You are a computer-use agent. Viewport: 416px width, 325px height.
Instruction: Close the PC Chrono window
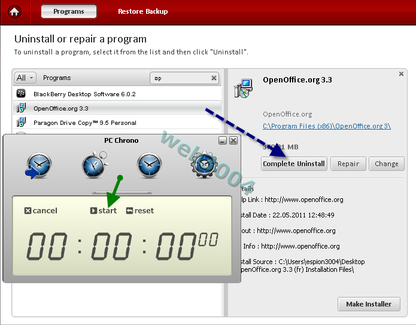point(233,140)
